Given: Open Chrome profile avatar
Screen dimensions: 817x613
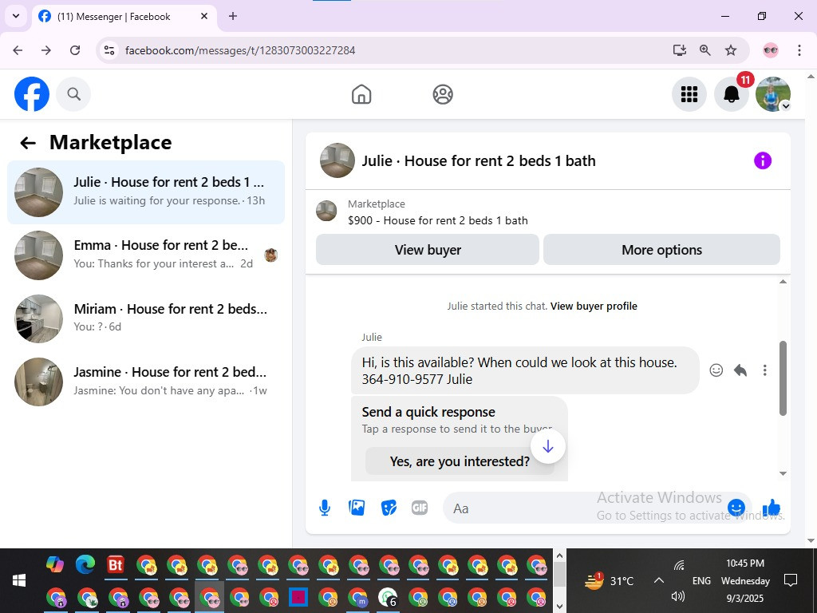Looking at the screenshot, I should (x=771, y=50).
